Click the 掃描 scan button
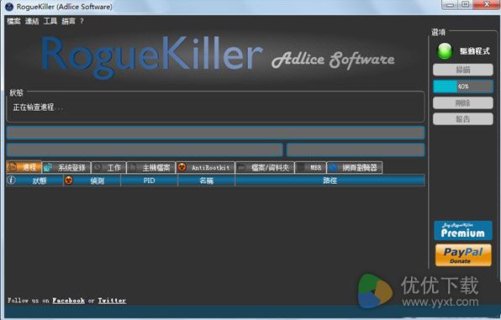Image resolution: width=501 pixels, height=320 pixels. click(463, 70)
